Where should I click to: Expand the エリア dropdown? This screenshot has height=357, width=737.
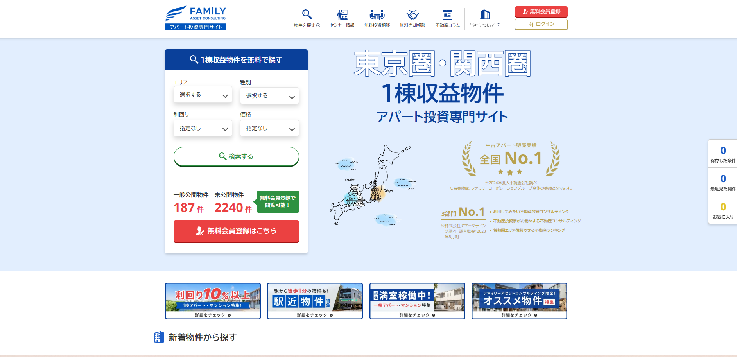pyautogui.click(x=203, y=95)
